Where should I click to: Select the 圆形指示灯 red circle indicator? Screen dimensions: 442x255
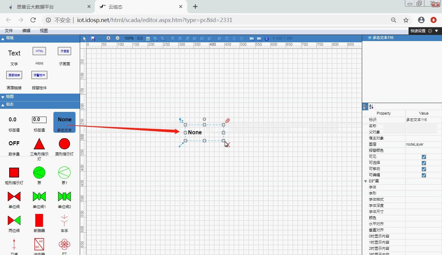(64, 144)
